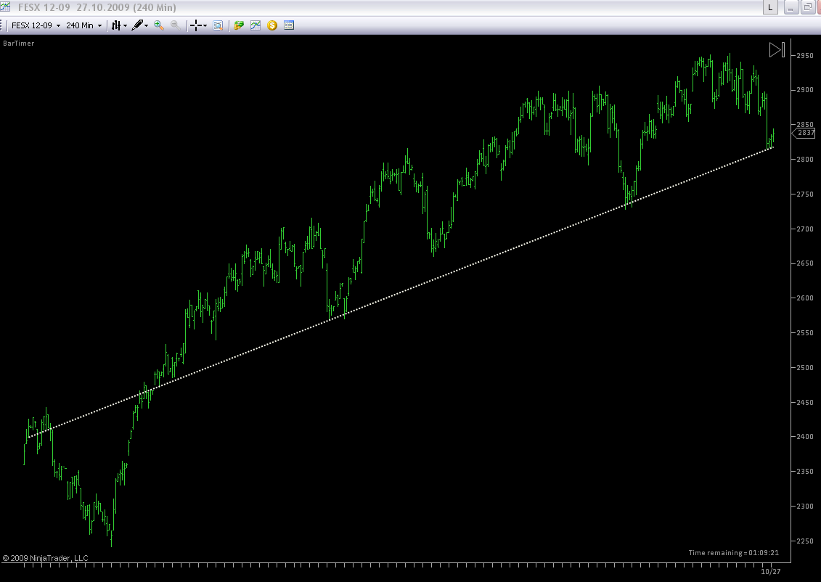Open the 240 Min interval dropdown
The height and width of the screenshot is (582, 821).
pos(83,25)
